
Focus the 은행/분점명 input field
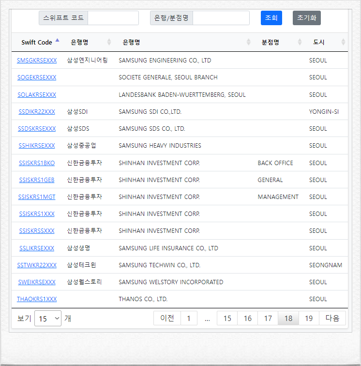tap(221, 18)
